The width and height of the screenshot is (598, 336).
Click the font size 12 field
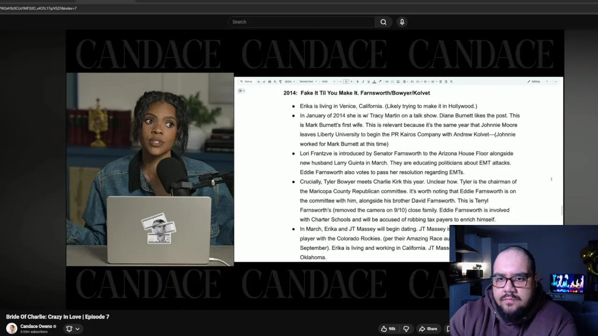[346, 82]
